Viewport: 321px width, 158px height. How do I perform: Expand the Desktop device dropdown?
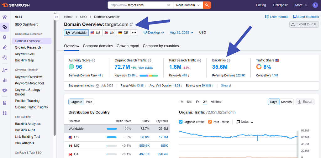click(x=154, y=33)
